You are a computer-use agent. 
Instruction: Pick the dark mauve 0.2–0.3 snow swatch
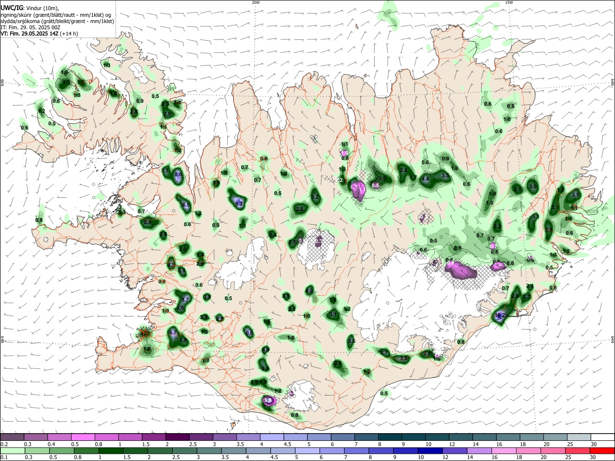coord(12,437)
